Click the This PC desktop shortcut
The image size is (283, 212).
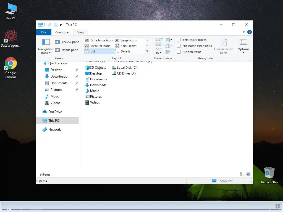(11, 12)
